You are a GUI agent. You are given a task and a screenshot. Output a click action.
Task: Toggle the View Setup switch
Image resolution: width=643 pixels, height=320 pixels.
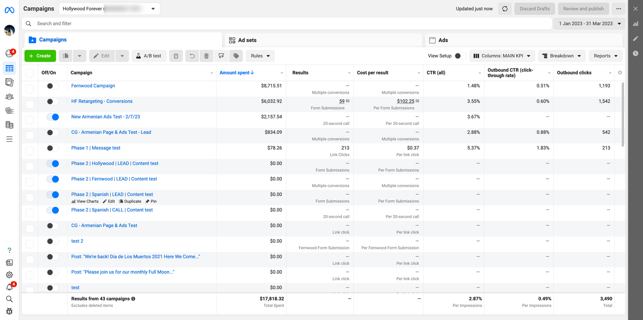pos(460,56)
